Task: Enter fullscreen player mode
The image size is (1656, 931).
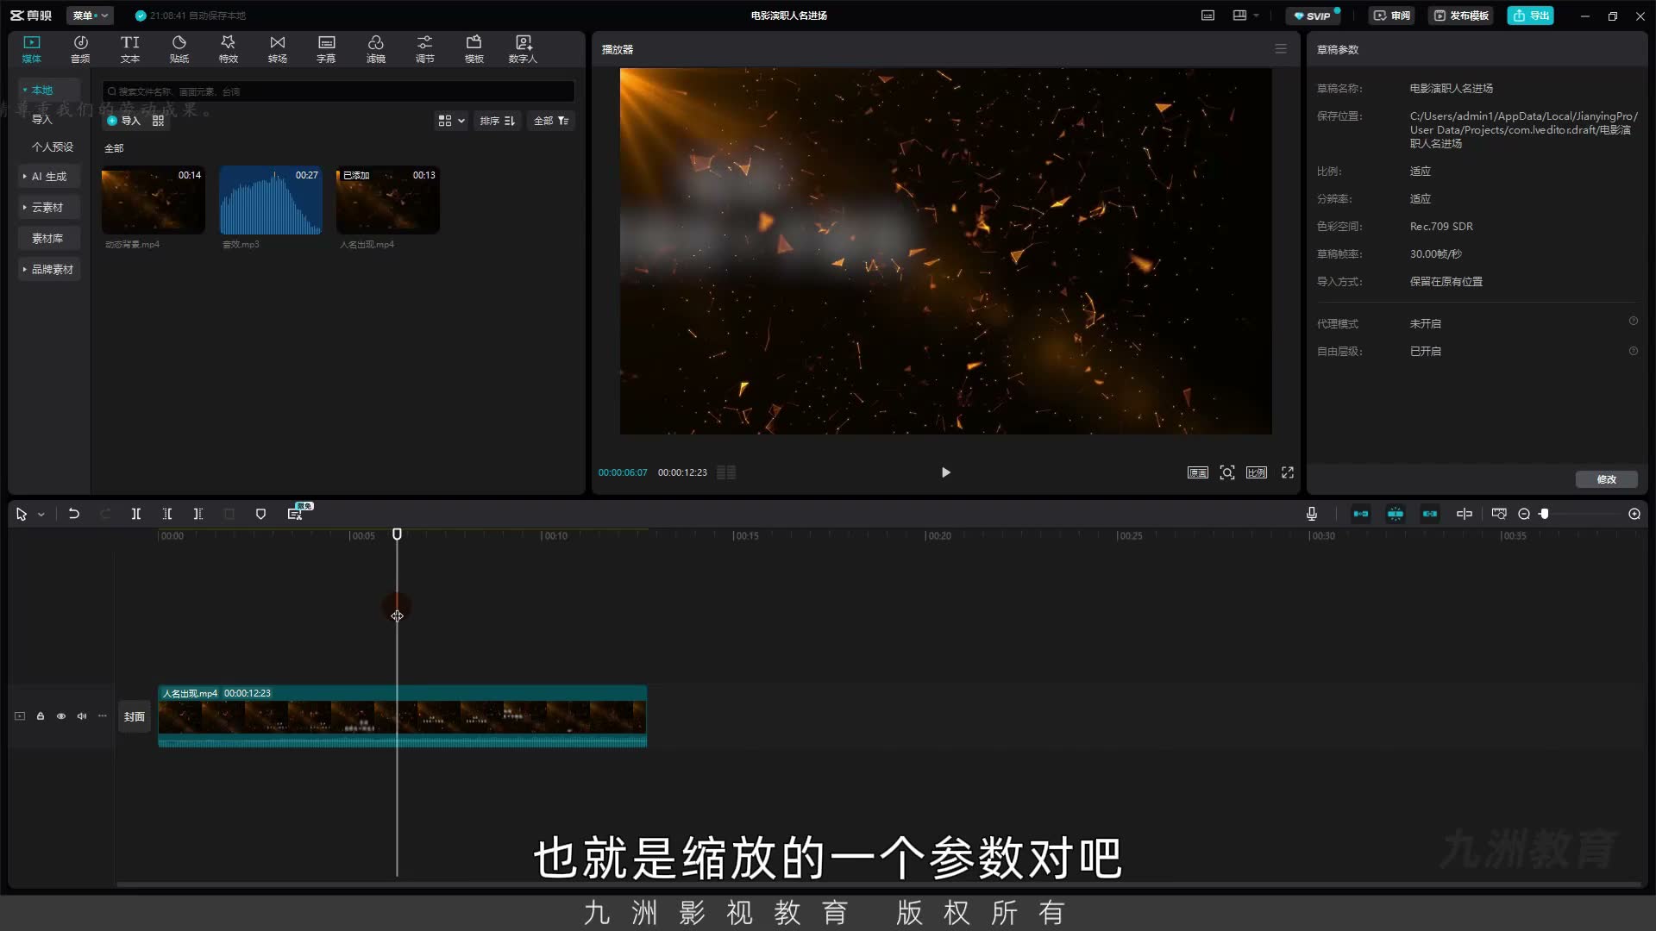Action: coord(1288,472)
